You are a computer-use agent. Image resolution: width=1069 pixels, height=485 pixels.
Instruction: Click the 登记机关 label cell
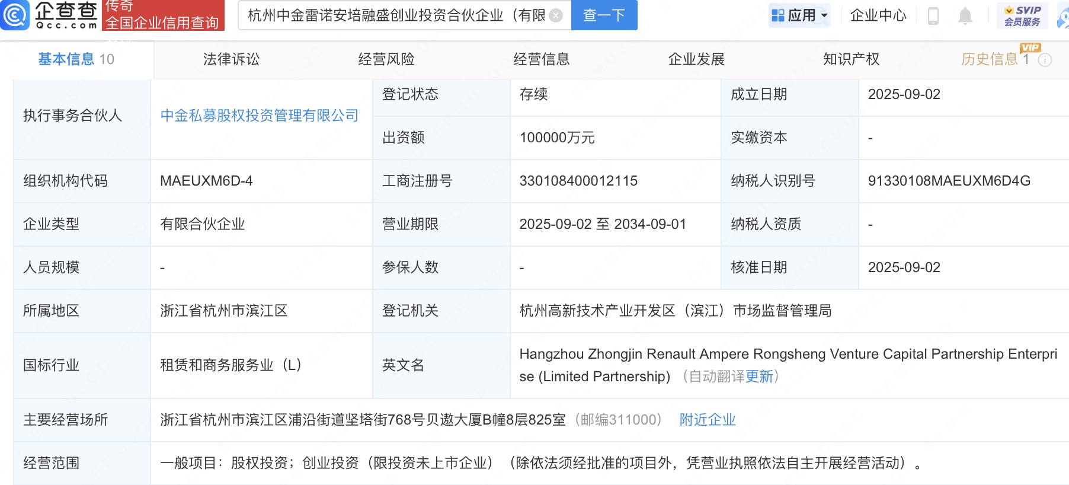click(x=441, y=311)
